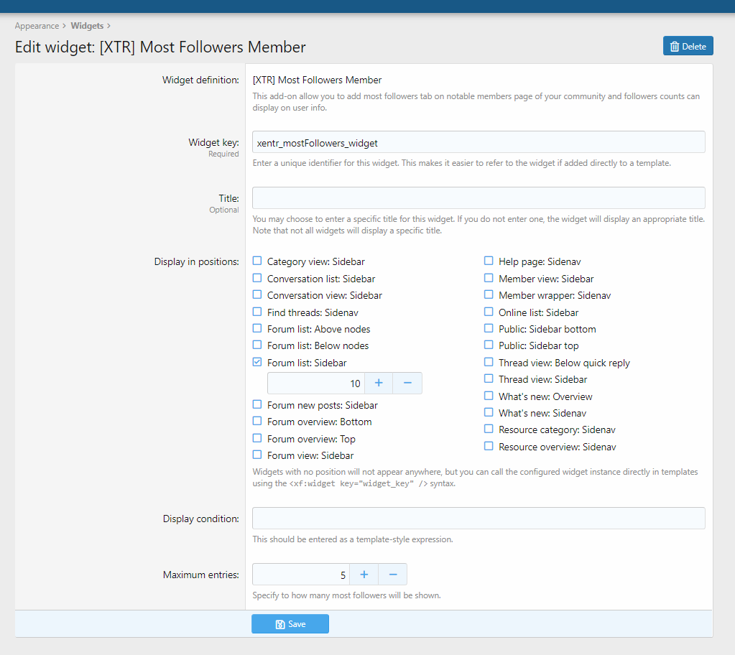Check Forum overview: Top option
735x655 pixels.
click(257, 438)
